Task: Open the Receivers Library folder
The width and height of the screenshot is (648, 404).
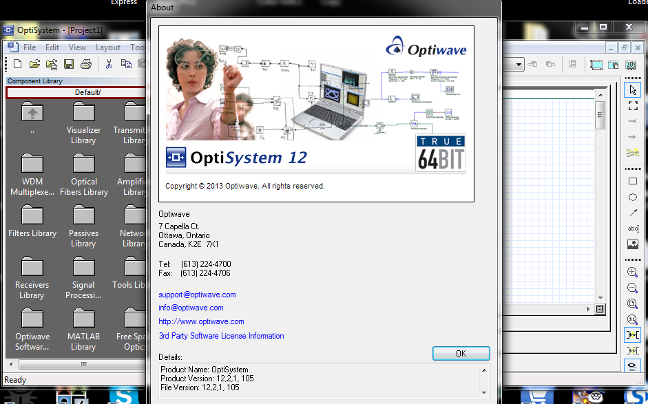Action: (x=32, y=278)
